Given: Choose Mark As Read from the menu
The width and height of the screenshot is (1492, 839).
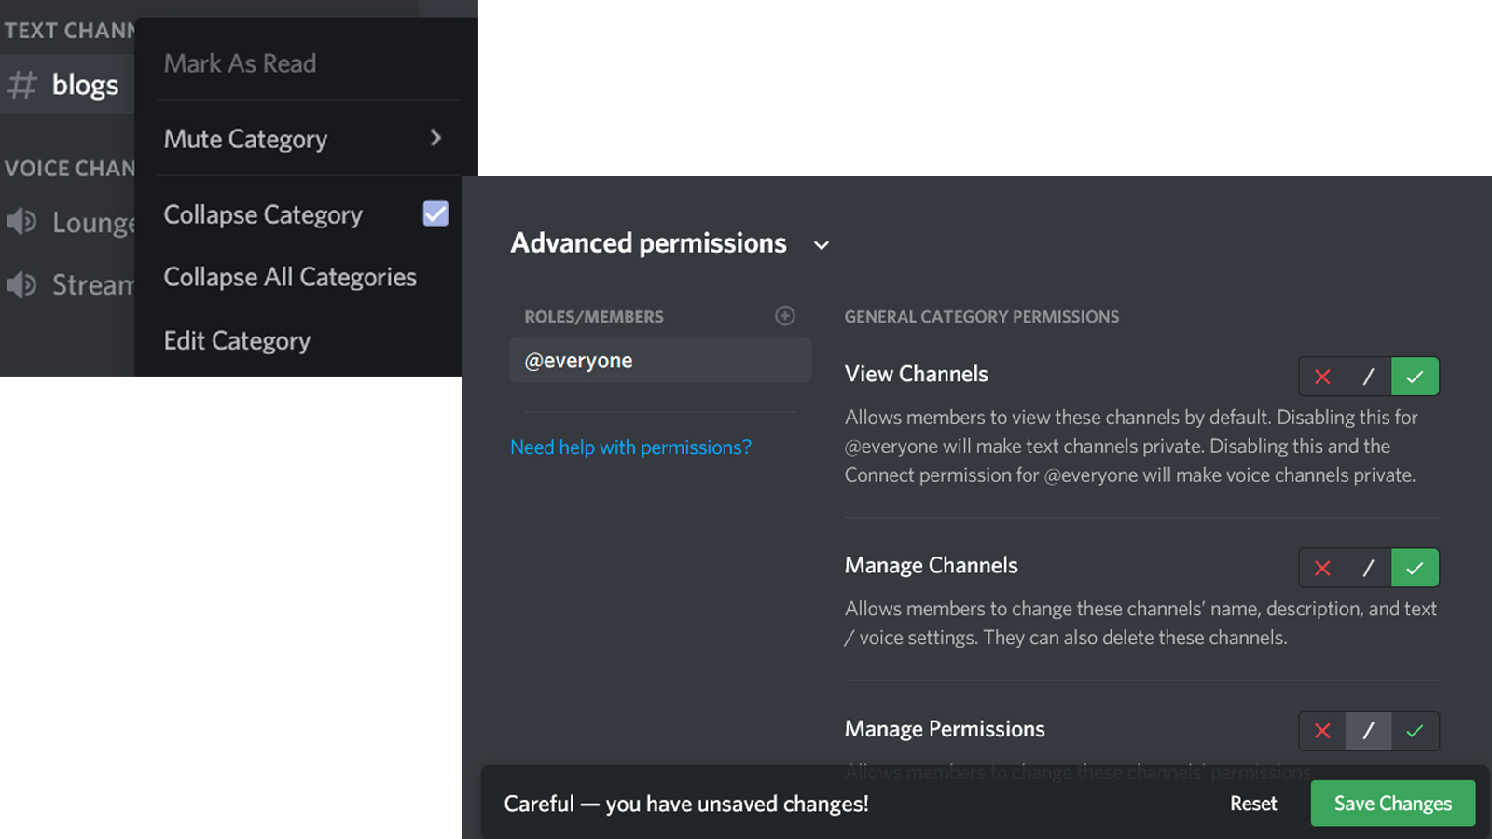Looking at the screenshot, I should coord(240,62).
